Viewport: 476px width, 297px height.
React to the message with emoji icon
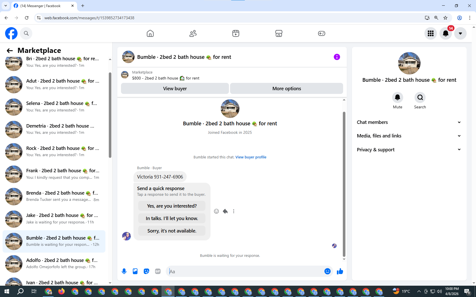216,211
